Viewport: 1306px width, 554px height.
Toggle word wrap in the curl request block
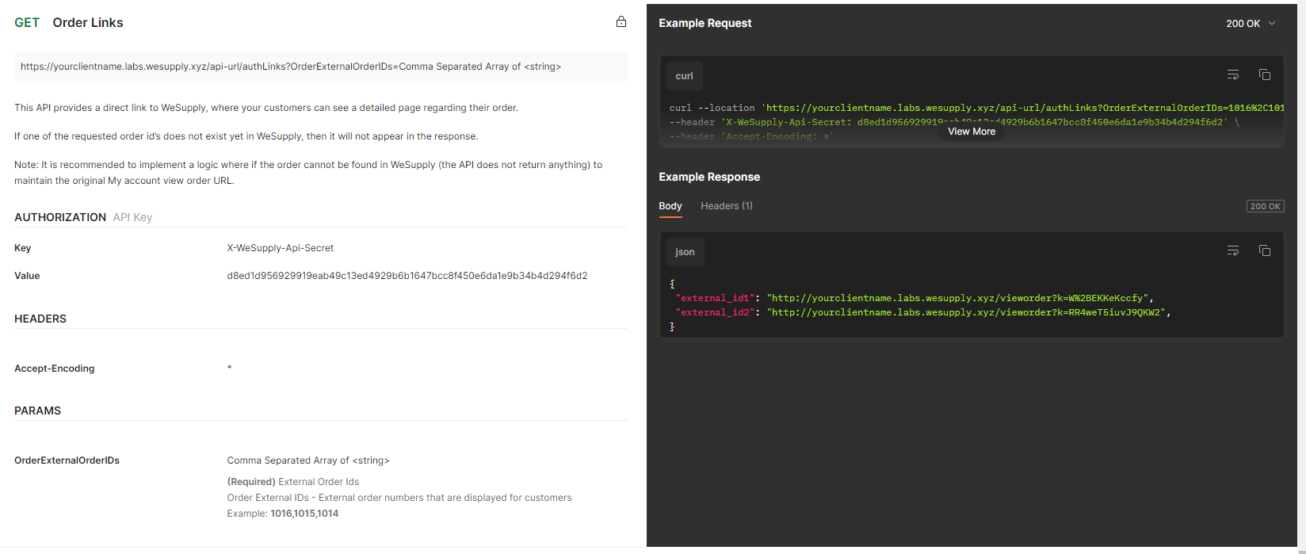tap(1233, 75)
